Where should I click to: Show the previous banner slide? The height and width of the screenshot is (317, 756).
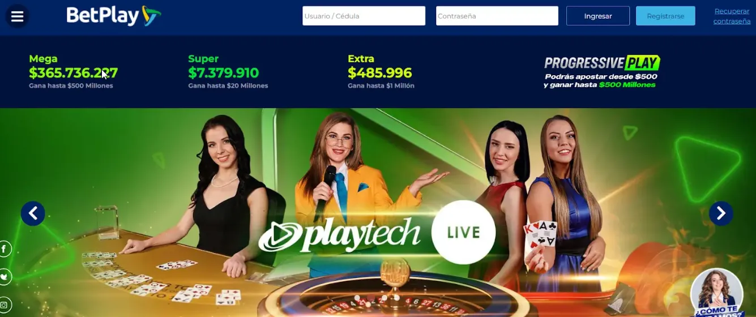point(33,213)
